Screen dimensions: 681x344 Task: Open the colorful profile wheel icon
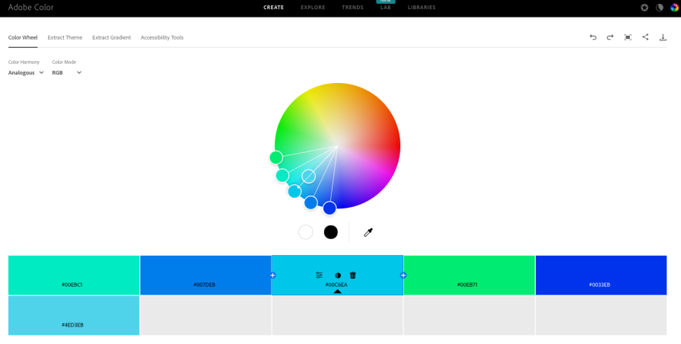point(674,8)
